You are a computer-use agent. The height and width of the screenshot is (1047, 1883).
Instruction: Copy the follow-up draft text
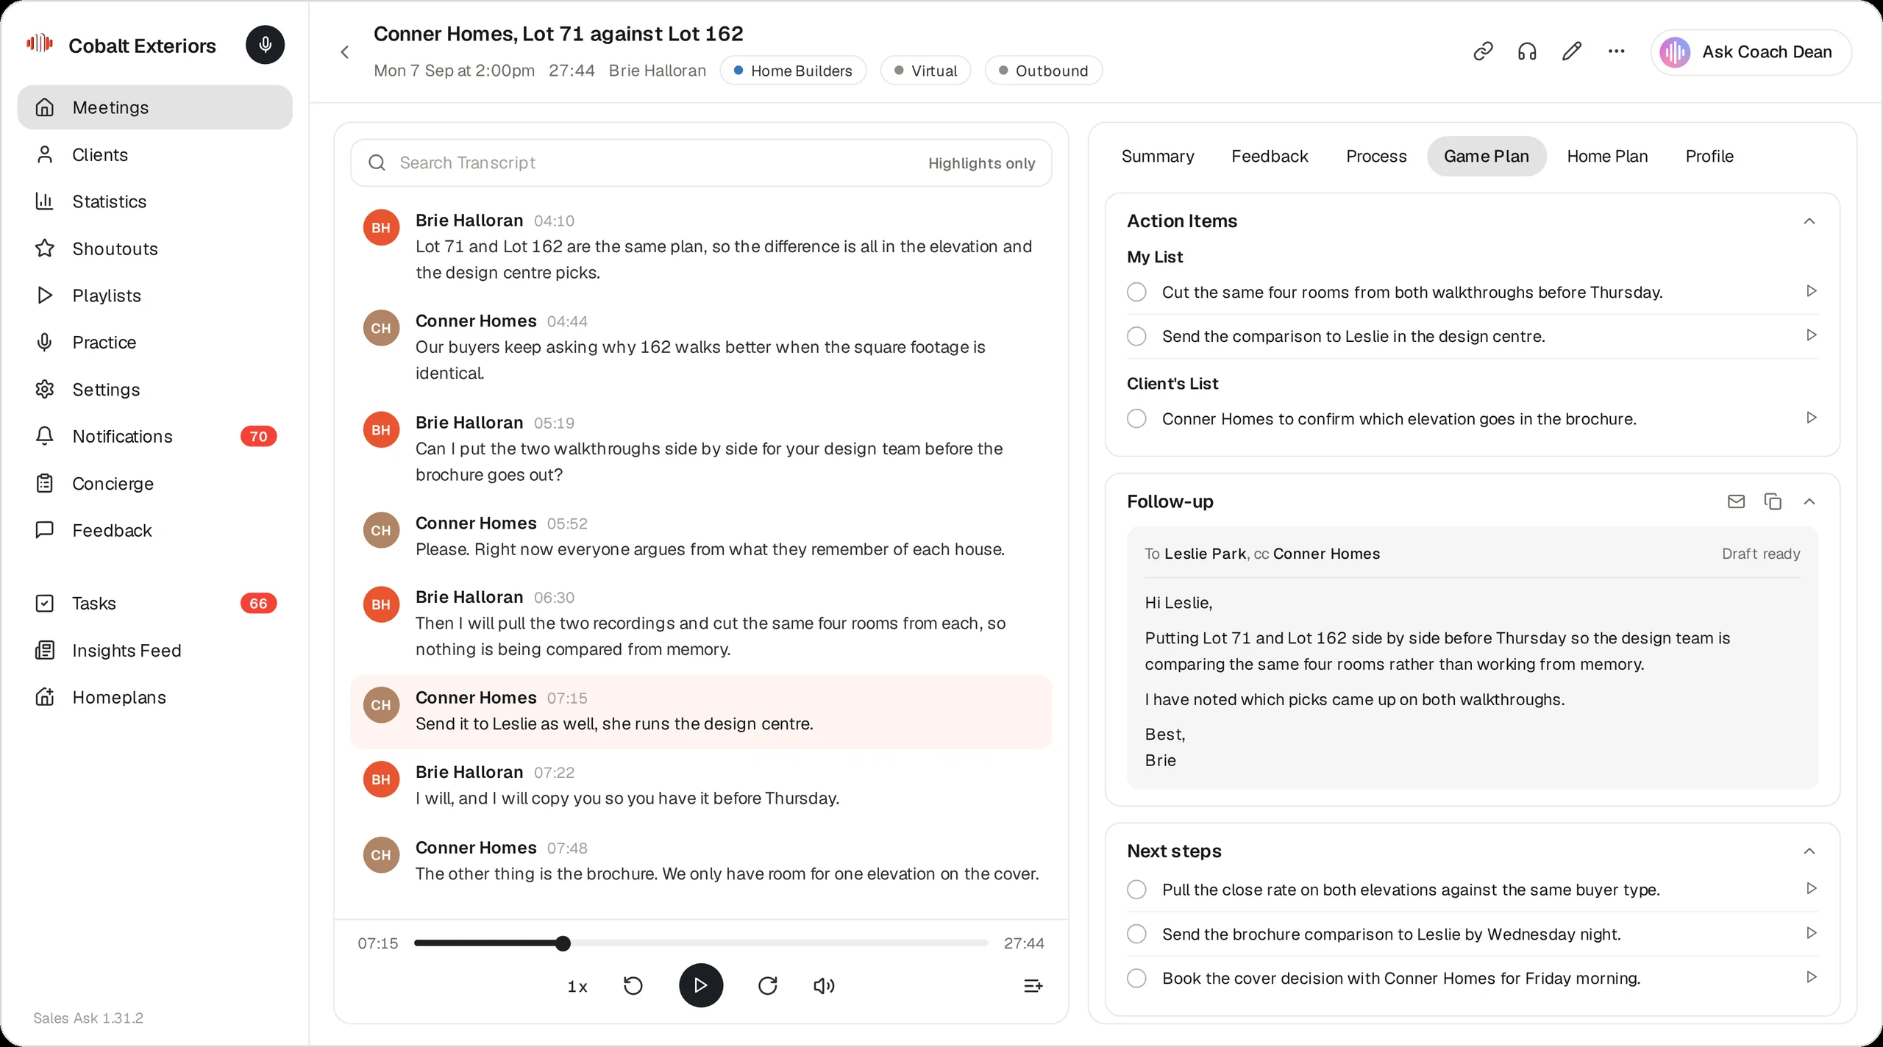[x=1773, y=501]
